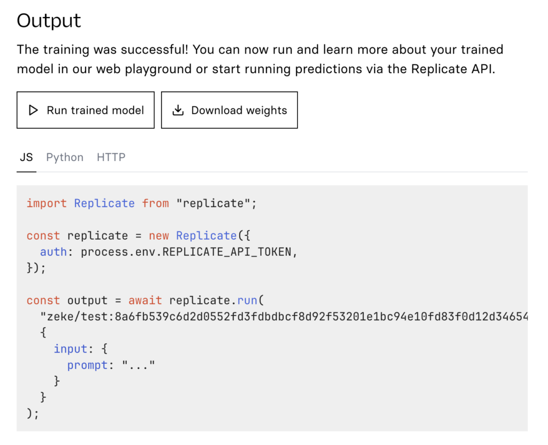Select the JS code tab

(x=26, y=157)
